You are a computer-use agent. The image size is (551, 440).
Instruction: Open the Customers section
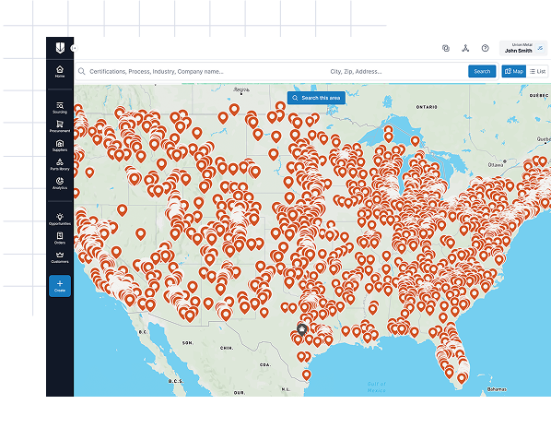click(60, 257)
